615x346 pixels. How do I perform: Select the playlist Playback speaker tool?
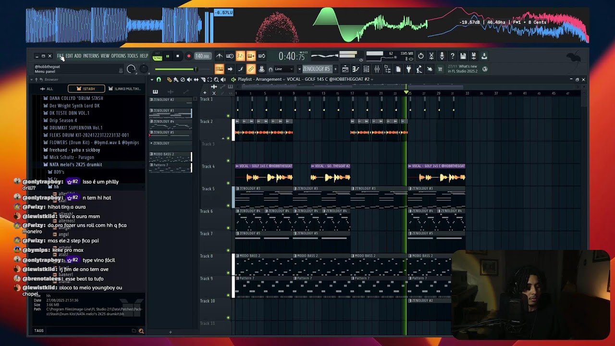tap(223, 79)
